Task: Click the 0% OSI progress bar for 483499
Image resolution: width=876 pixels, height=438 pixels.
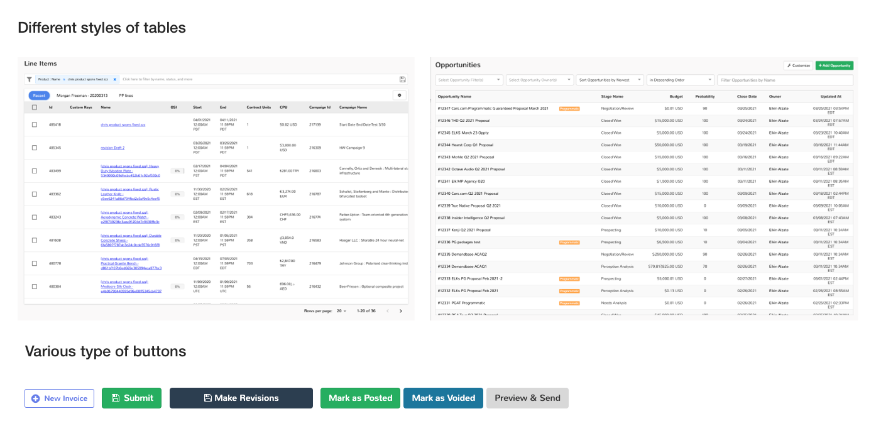Action: 177,171
